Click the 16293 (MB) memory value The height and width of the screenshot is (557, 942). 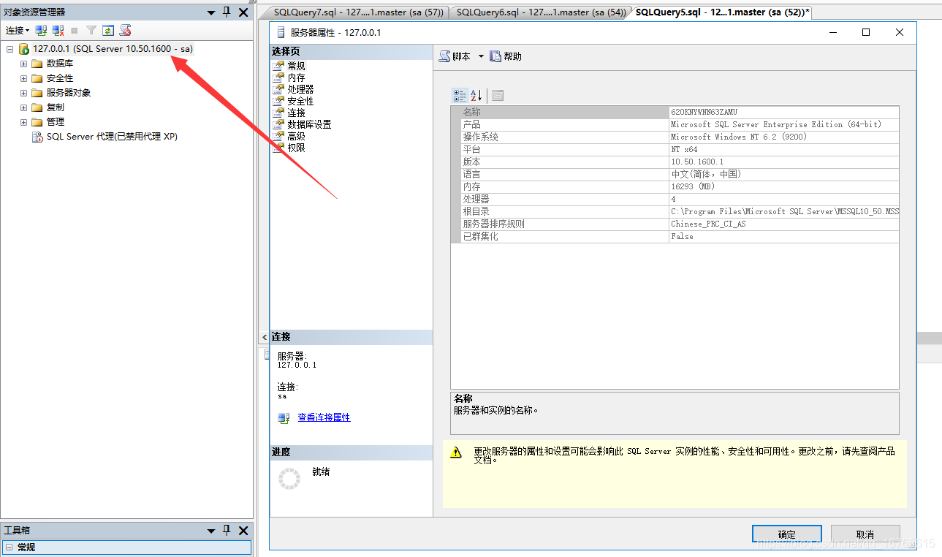click(x=693, y=187)
